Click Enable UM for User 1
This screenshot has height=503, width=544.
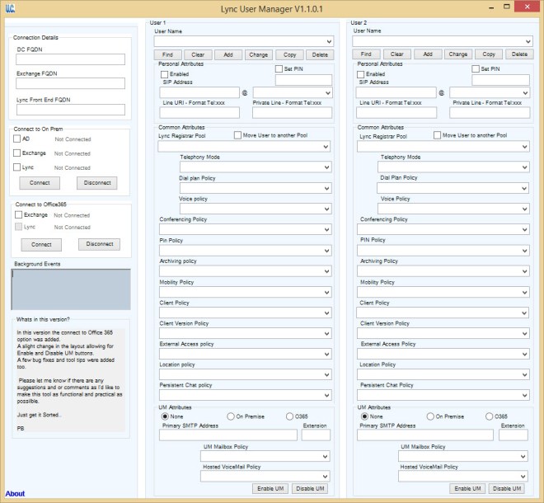pyautogui.click(x=270, y=489)
